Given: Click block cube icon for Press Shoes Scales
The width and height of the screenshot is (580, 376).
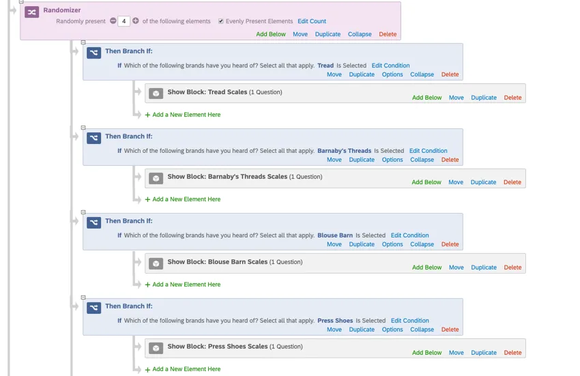Looking at the screenshot, I should [x=156, y=348].
